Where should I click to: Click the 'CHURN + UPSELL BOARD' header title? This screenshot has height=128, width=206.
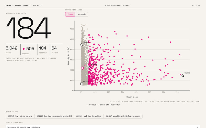(x=17, y=6)
